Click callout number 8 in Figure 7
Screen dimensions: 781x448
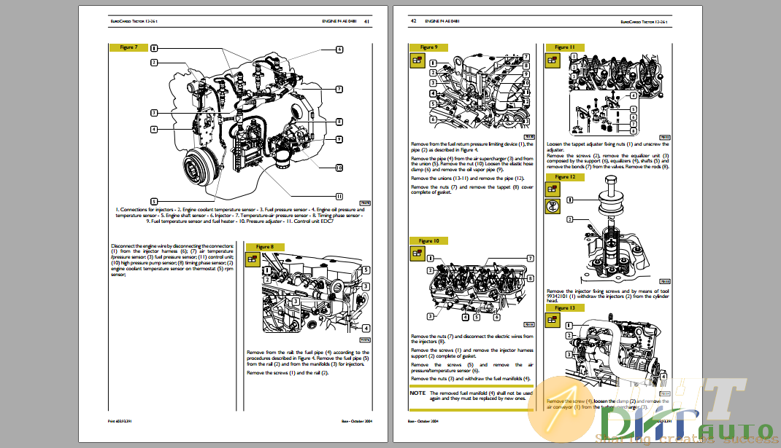coord(339,122)
